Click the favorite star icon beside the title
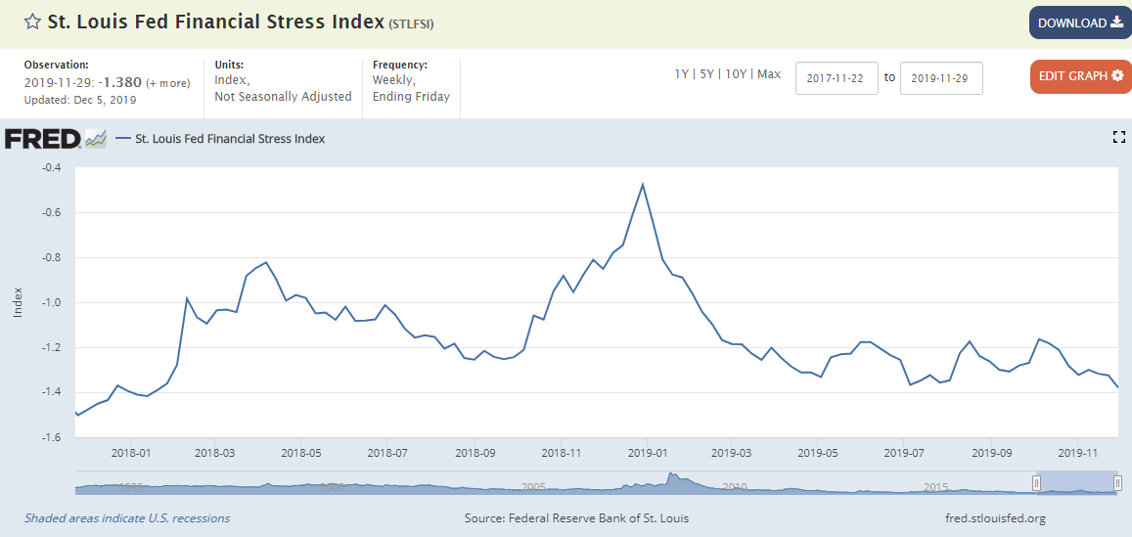This screenshot has height=537, width=1132. pos(31,22)
